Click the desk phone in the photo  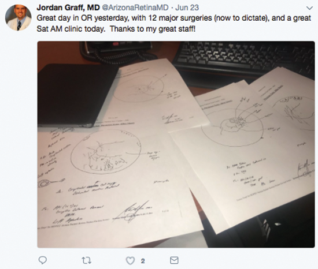point(117,51)
